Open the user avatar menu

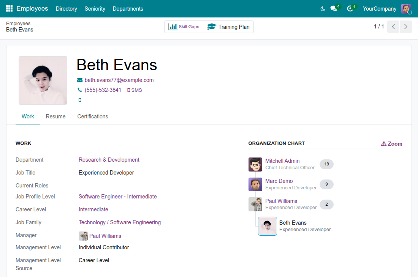coord(406,9)
